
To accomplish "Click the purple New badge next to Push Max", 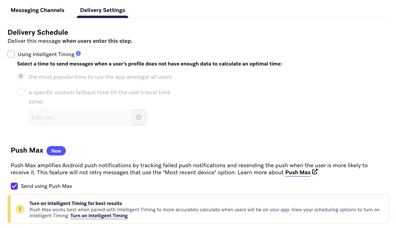I will click(56, 151).
